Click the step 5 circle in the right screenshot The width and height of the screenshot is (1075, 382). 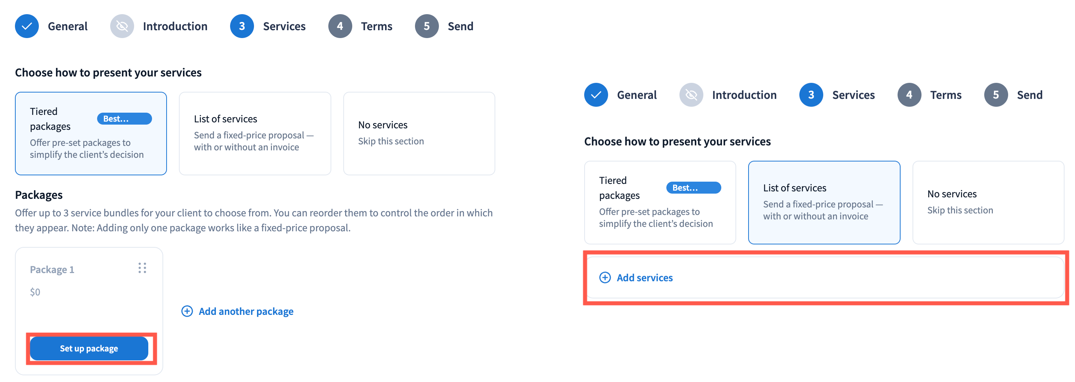(x=996, y=95)
